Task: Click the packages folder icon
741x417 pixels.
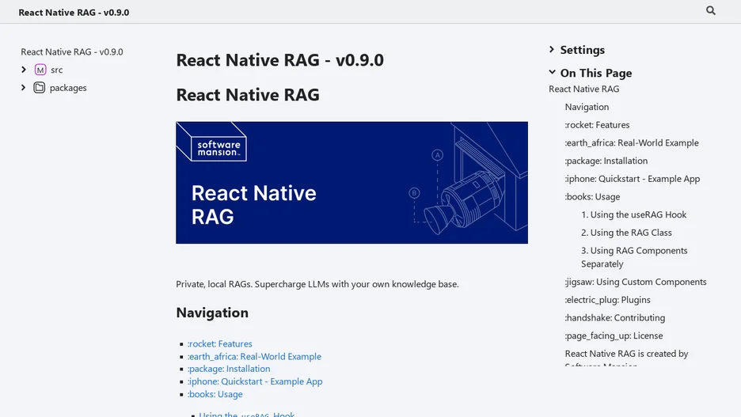Action: click(40, 87)
